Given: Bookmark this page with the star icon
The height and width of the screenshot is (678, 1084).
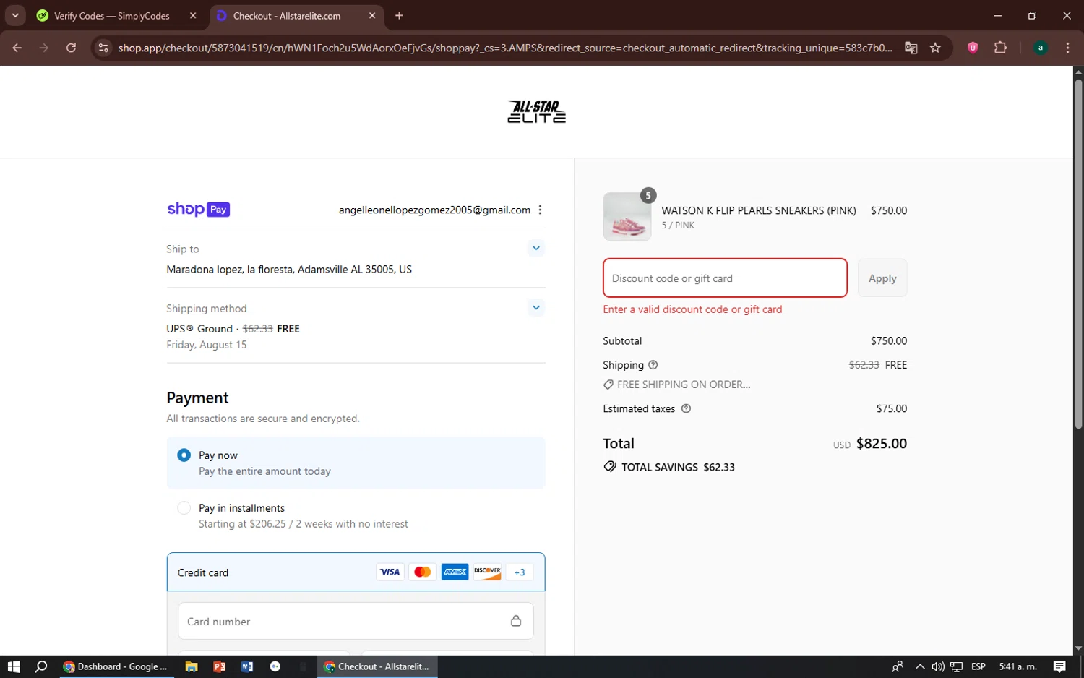Looking at the screenshot, I should pyautogui.click(x=935, y=48).
